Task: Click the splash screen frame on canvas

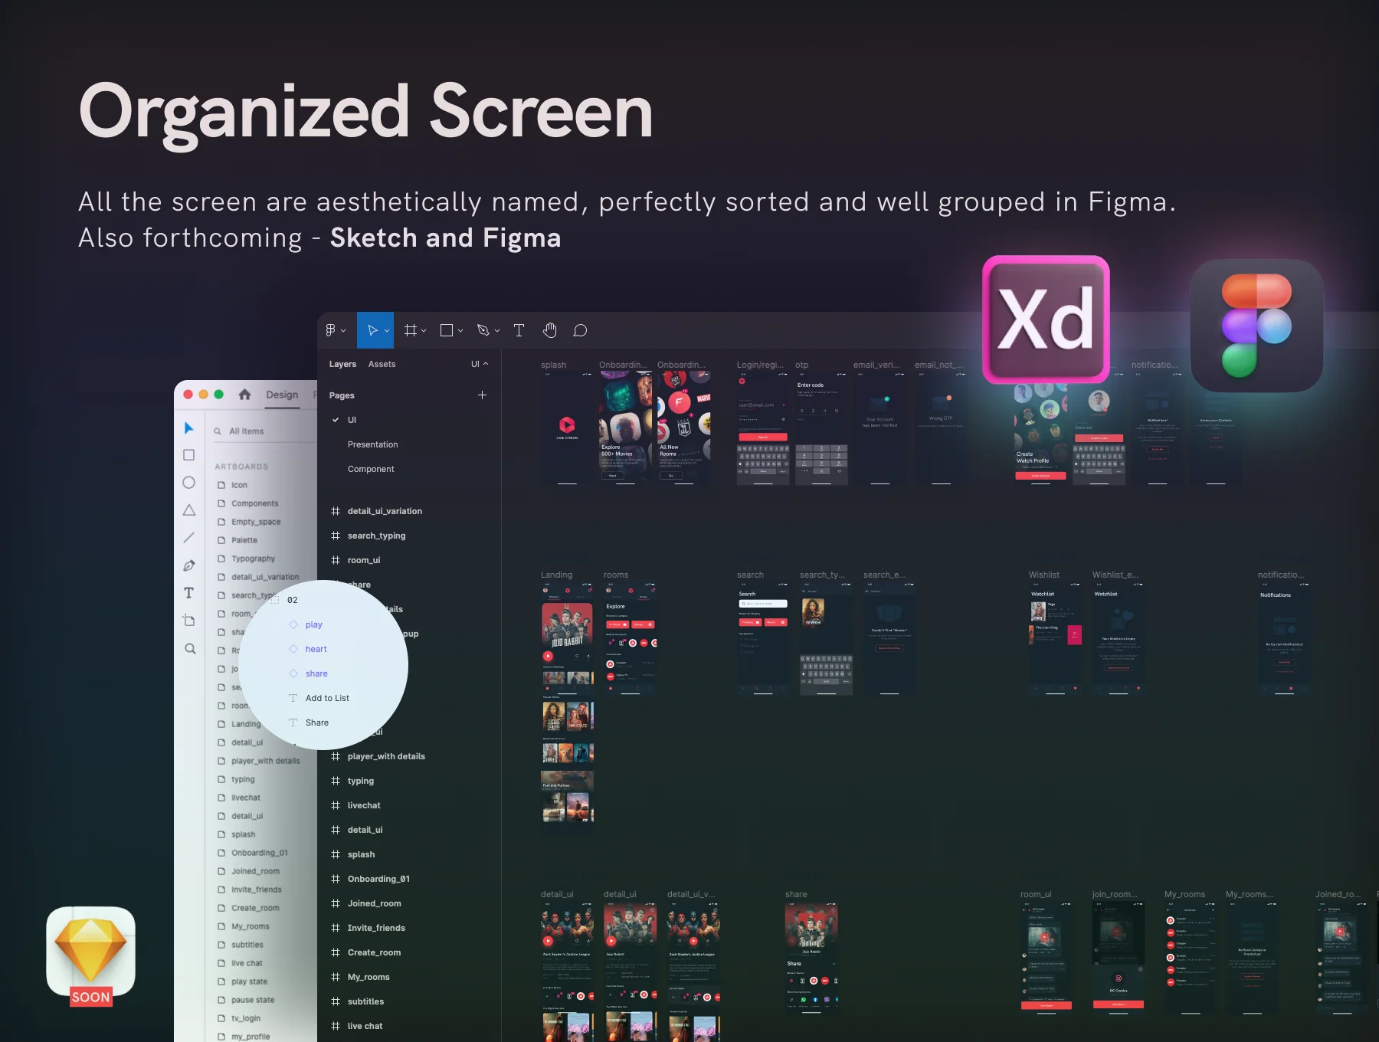Action: pos(567,429)
